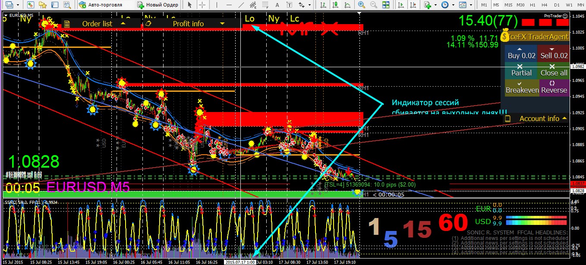Image resolution: width=586 pixels, height=265 pixels.
Task: Toggle the crosshair cursor mode
Action: (x=202, y=5)
